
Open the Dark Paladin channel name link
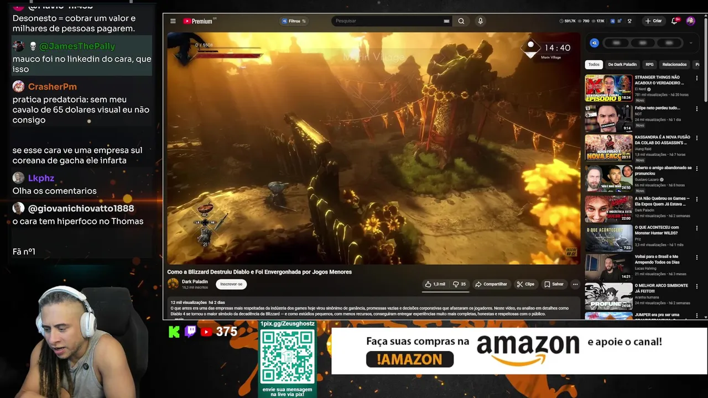click(x=195, y=281)
